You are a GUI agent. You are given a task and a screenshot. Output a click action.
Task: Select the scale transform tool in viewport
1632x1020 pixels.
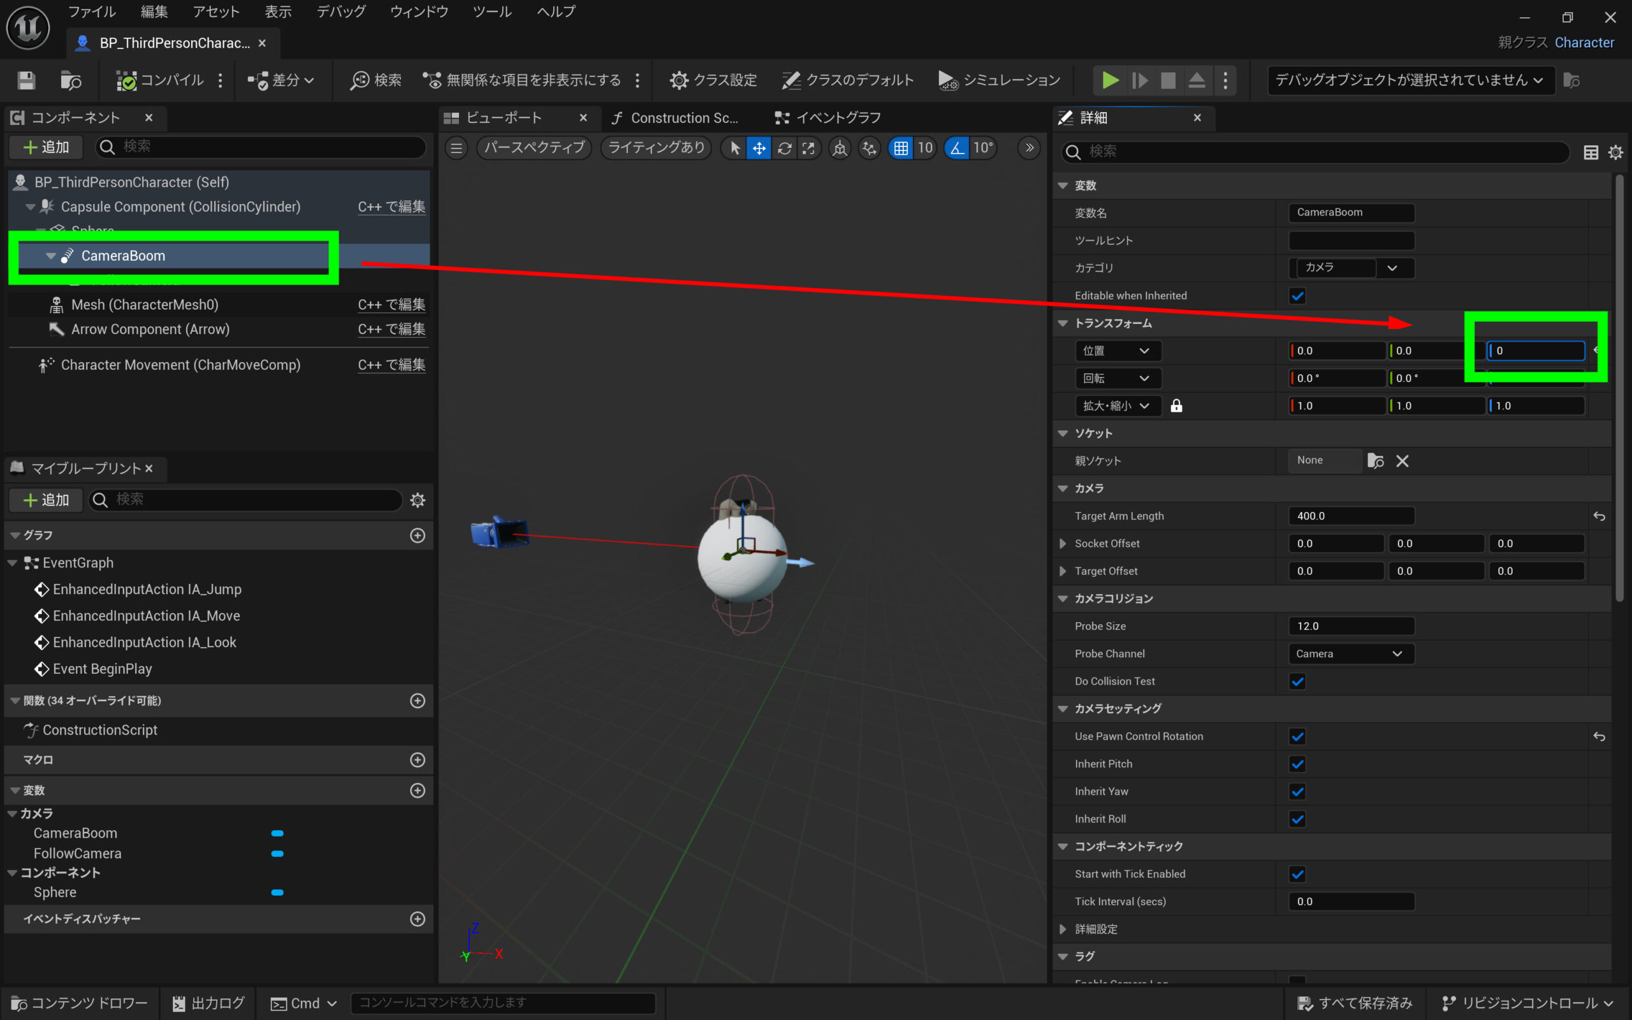808,148
